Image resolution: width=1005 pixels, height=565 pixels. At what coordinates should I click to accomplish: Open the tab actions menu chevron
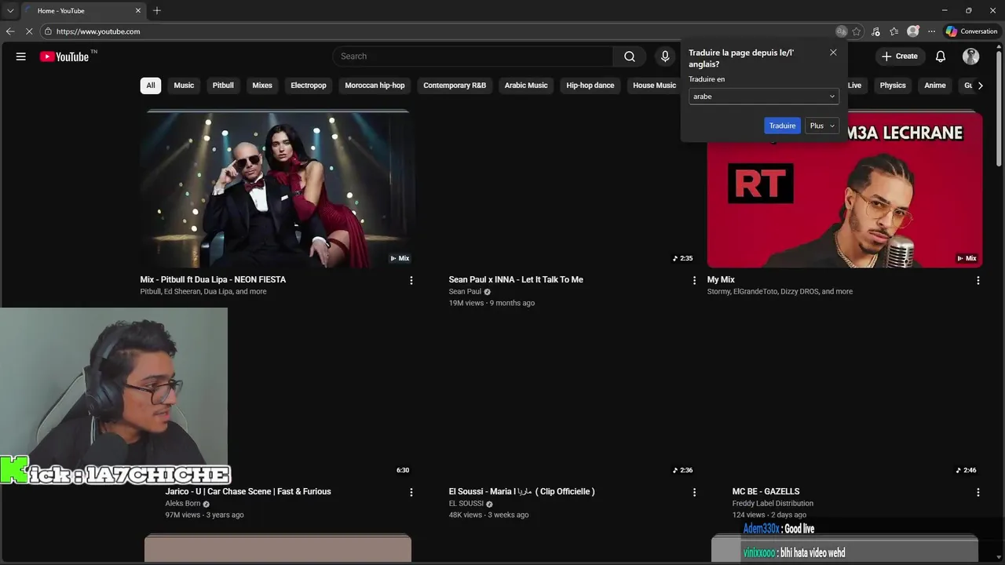[x=10, y=11]
